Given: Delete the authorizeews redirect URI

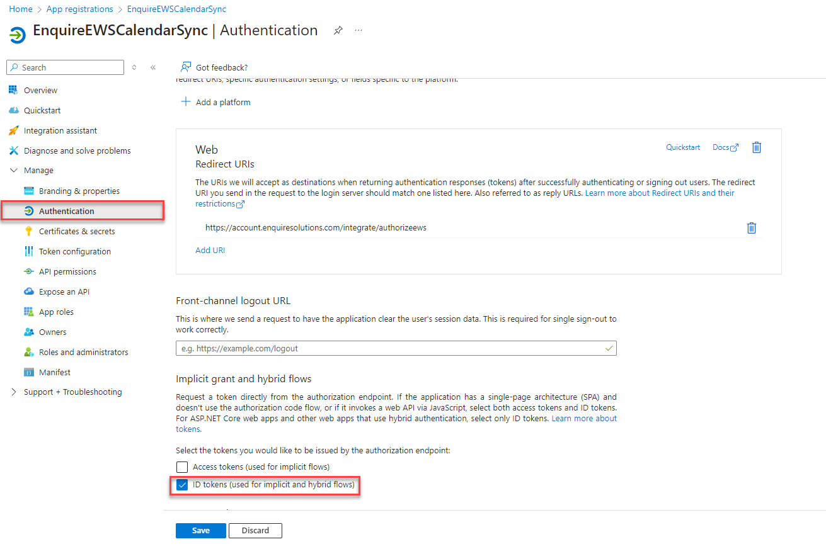Looking at the screenshot, I should coord(751,228).
